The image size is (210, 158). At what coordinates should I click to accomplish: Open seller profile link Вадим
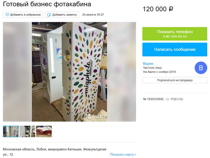[x=148, y=63]
